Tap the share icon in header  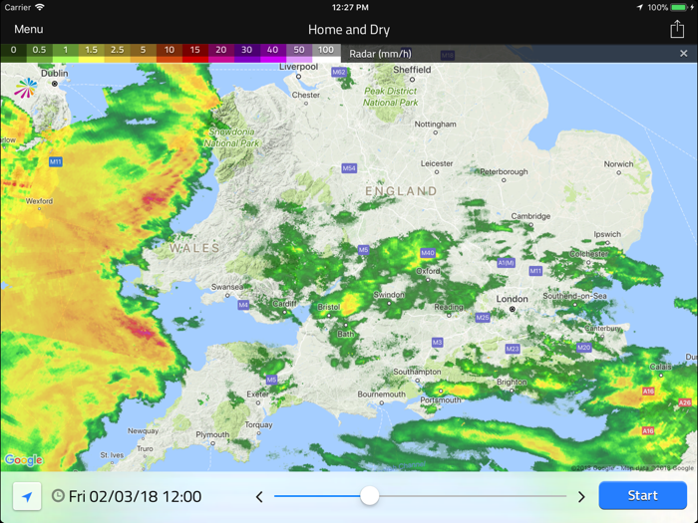point(677,29)
